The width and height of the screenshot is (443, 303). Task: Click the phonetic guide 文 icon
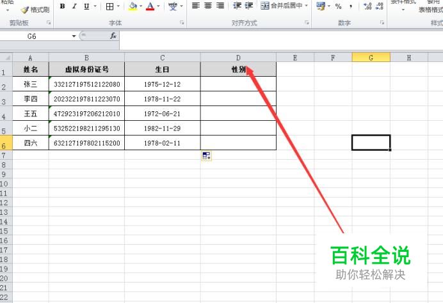pyautogui.click(x=173, y=6)
